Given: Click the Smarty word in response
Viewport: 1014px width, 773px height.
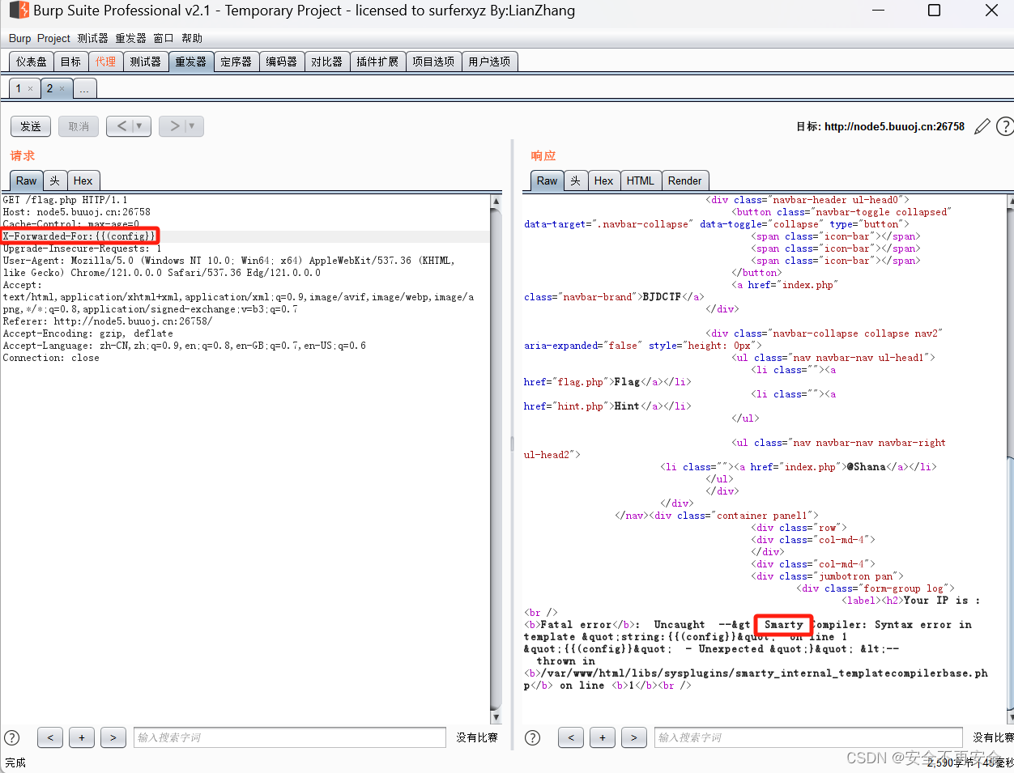Looking at the screenshot, I should tap(784, 625).
